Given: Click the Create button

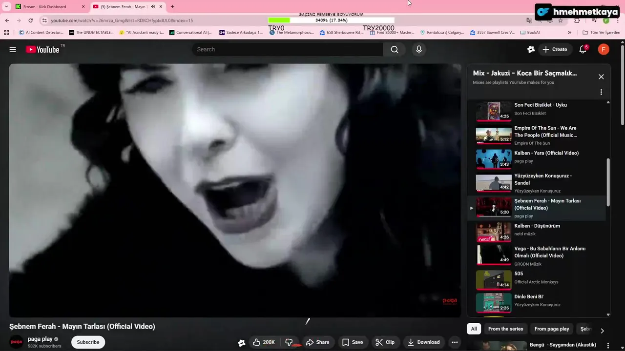Looking at the screenshot, I should coord(555,49).
